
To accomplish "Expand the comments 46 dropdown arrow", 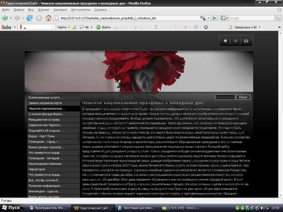I will [91, 27].
